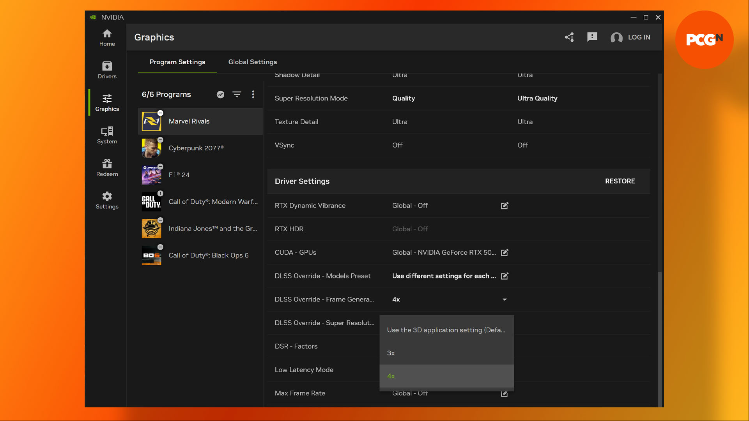Image resolution: width=749 pixels, height=421 pixels.
Task: Click the share icon in header
Action: click(x=569, y=37)
